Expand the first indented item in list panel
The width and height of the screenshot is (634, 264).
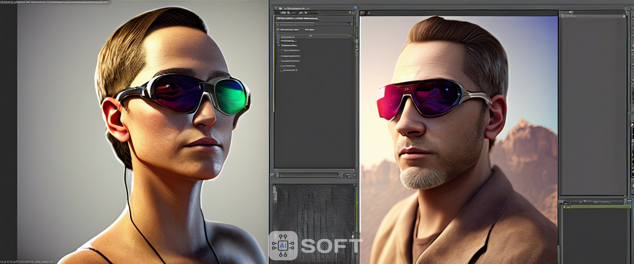pos(282,50)
